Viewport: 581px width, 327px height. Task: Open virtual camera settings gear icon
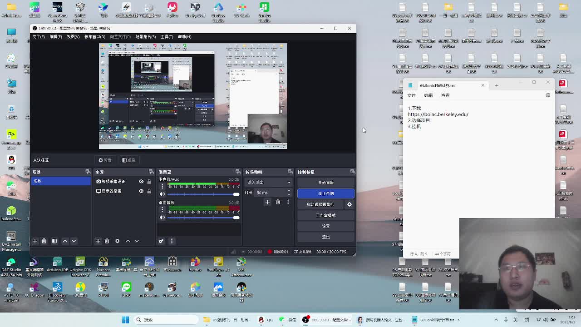[x=349, y=204]
